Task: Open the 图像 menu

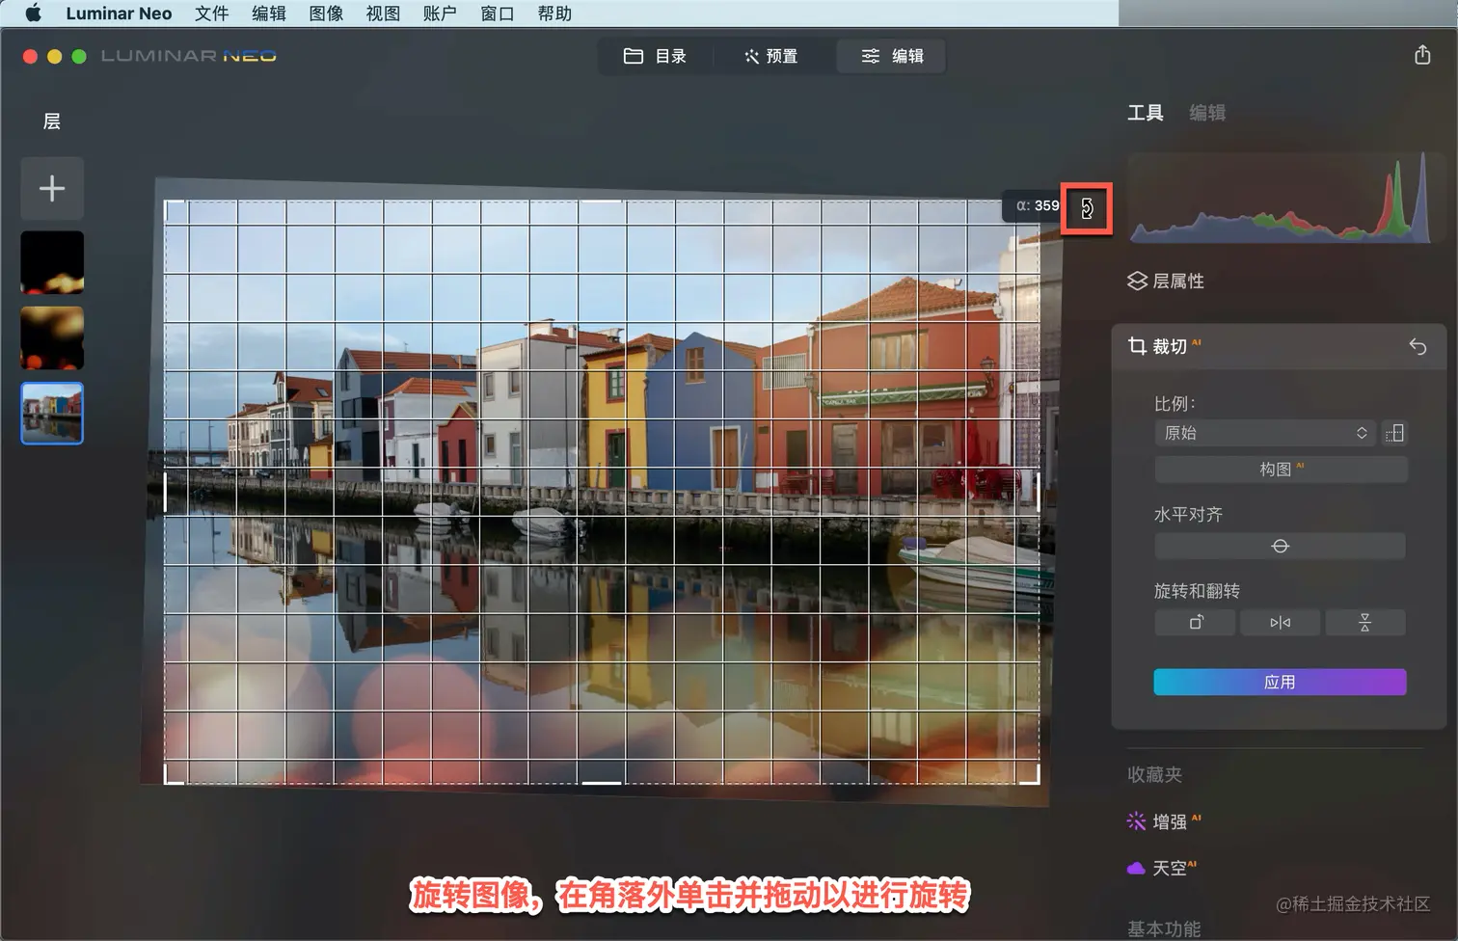Action: point(326,13)
